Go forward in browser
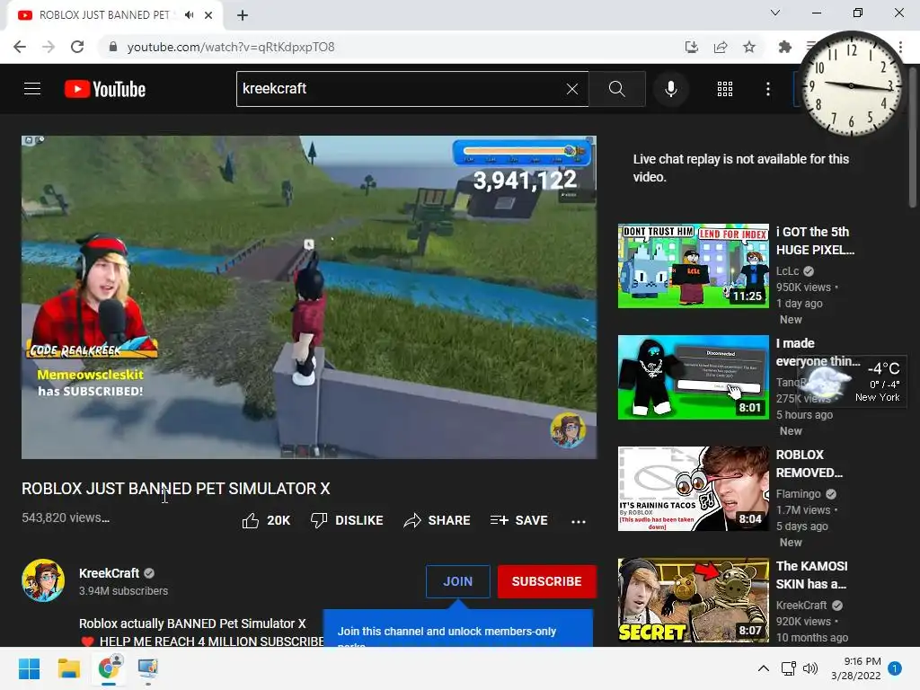Screen dimensions: 920x690 49,47
